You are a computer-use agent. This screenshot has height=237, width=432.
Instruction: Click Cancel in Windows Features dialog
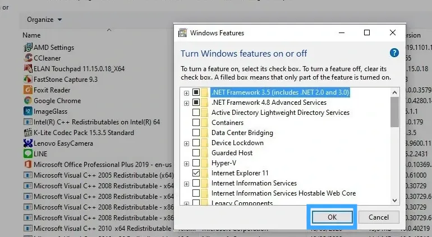(x=379, y=217)
